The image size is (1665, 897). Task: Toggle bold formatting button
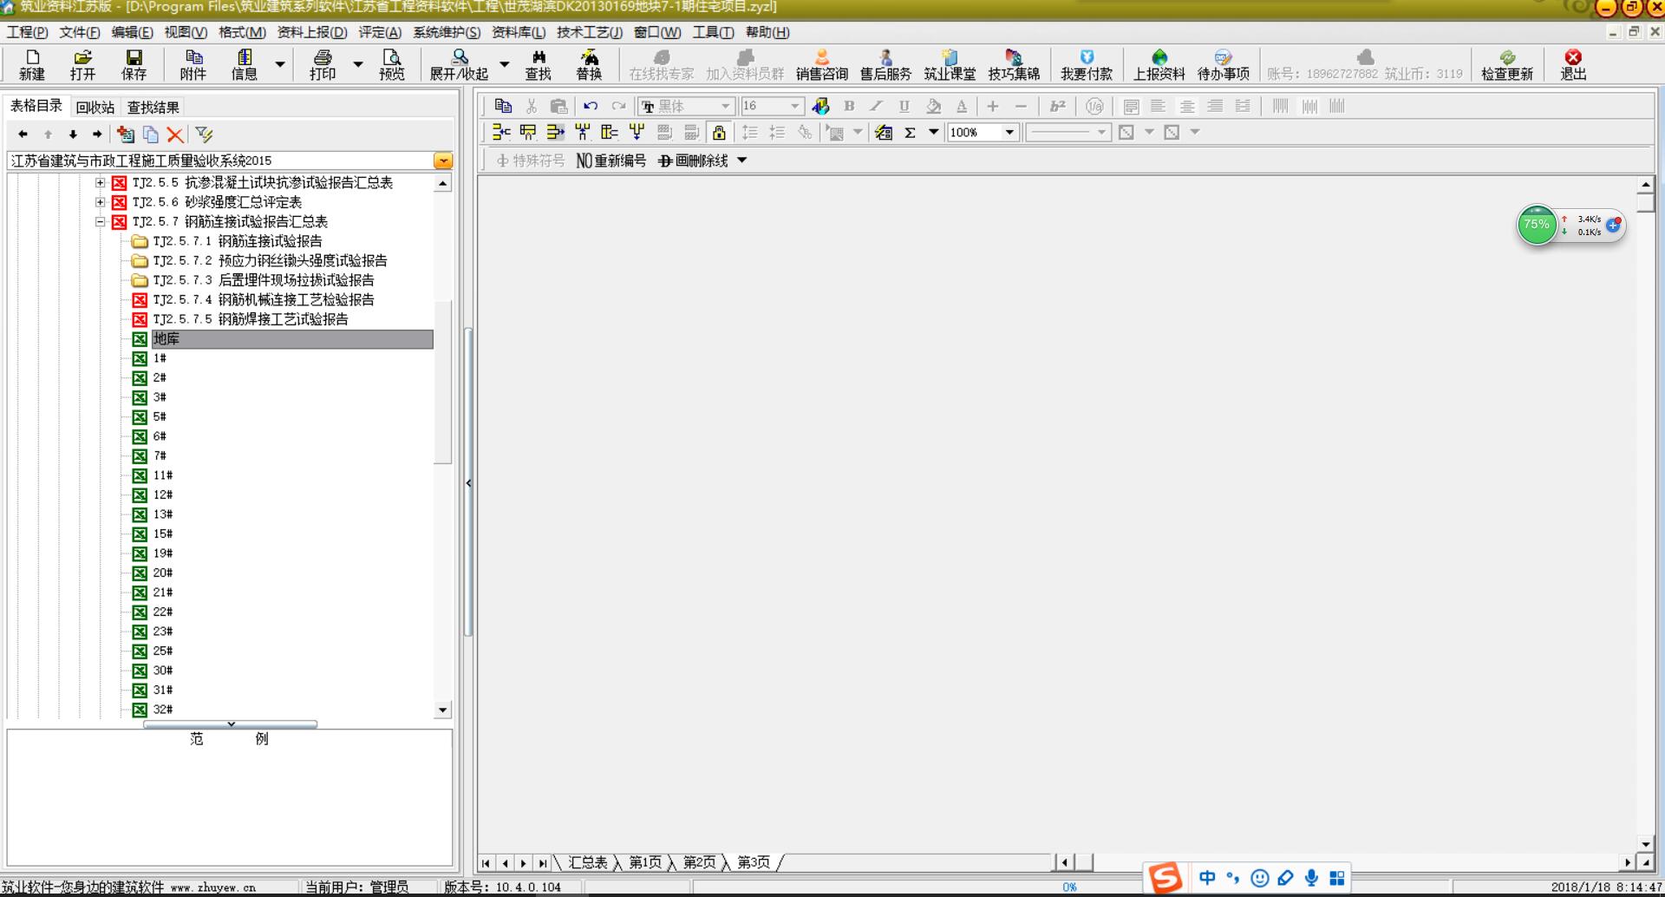tap(849, 106)
